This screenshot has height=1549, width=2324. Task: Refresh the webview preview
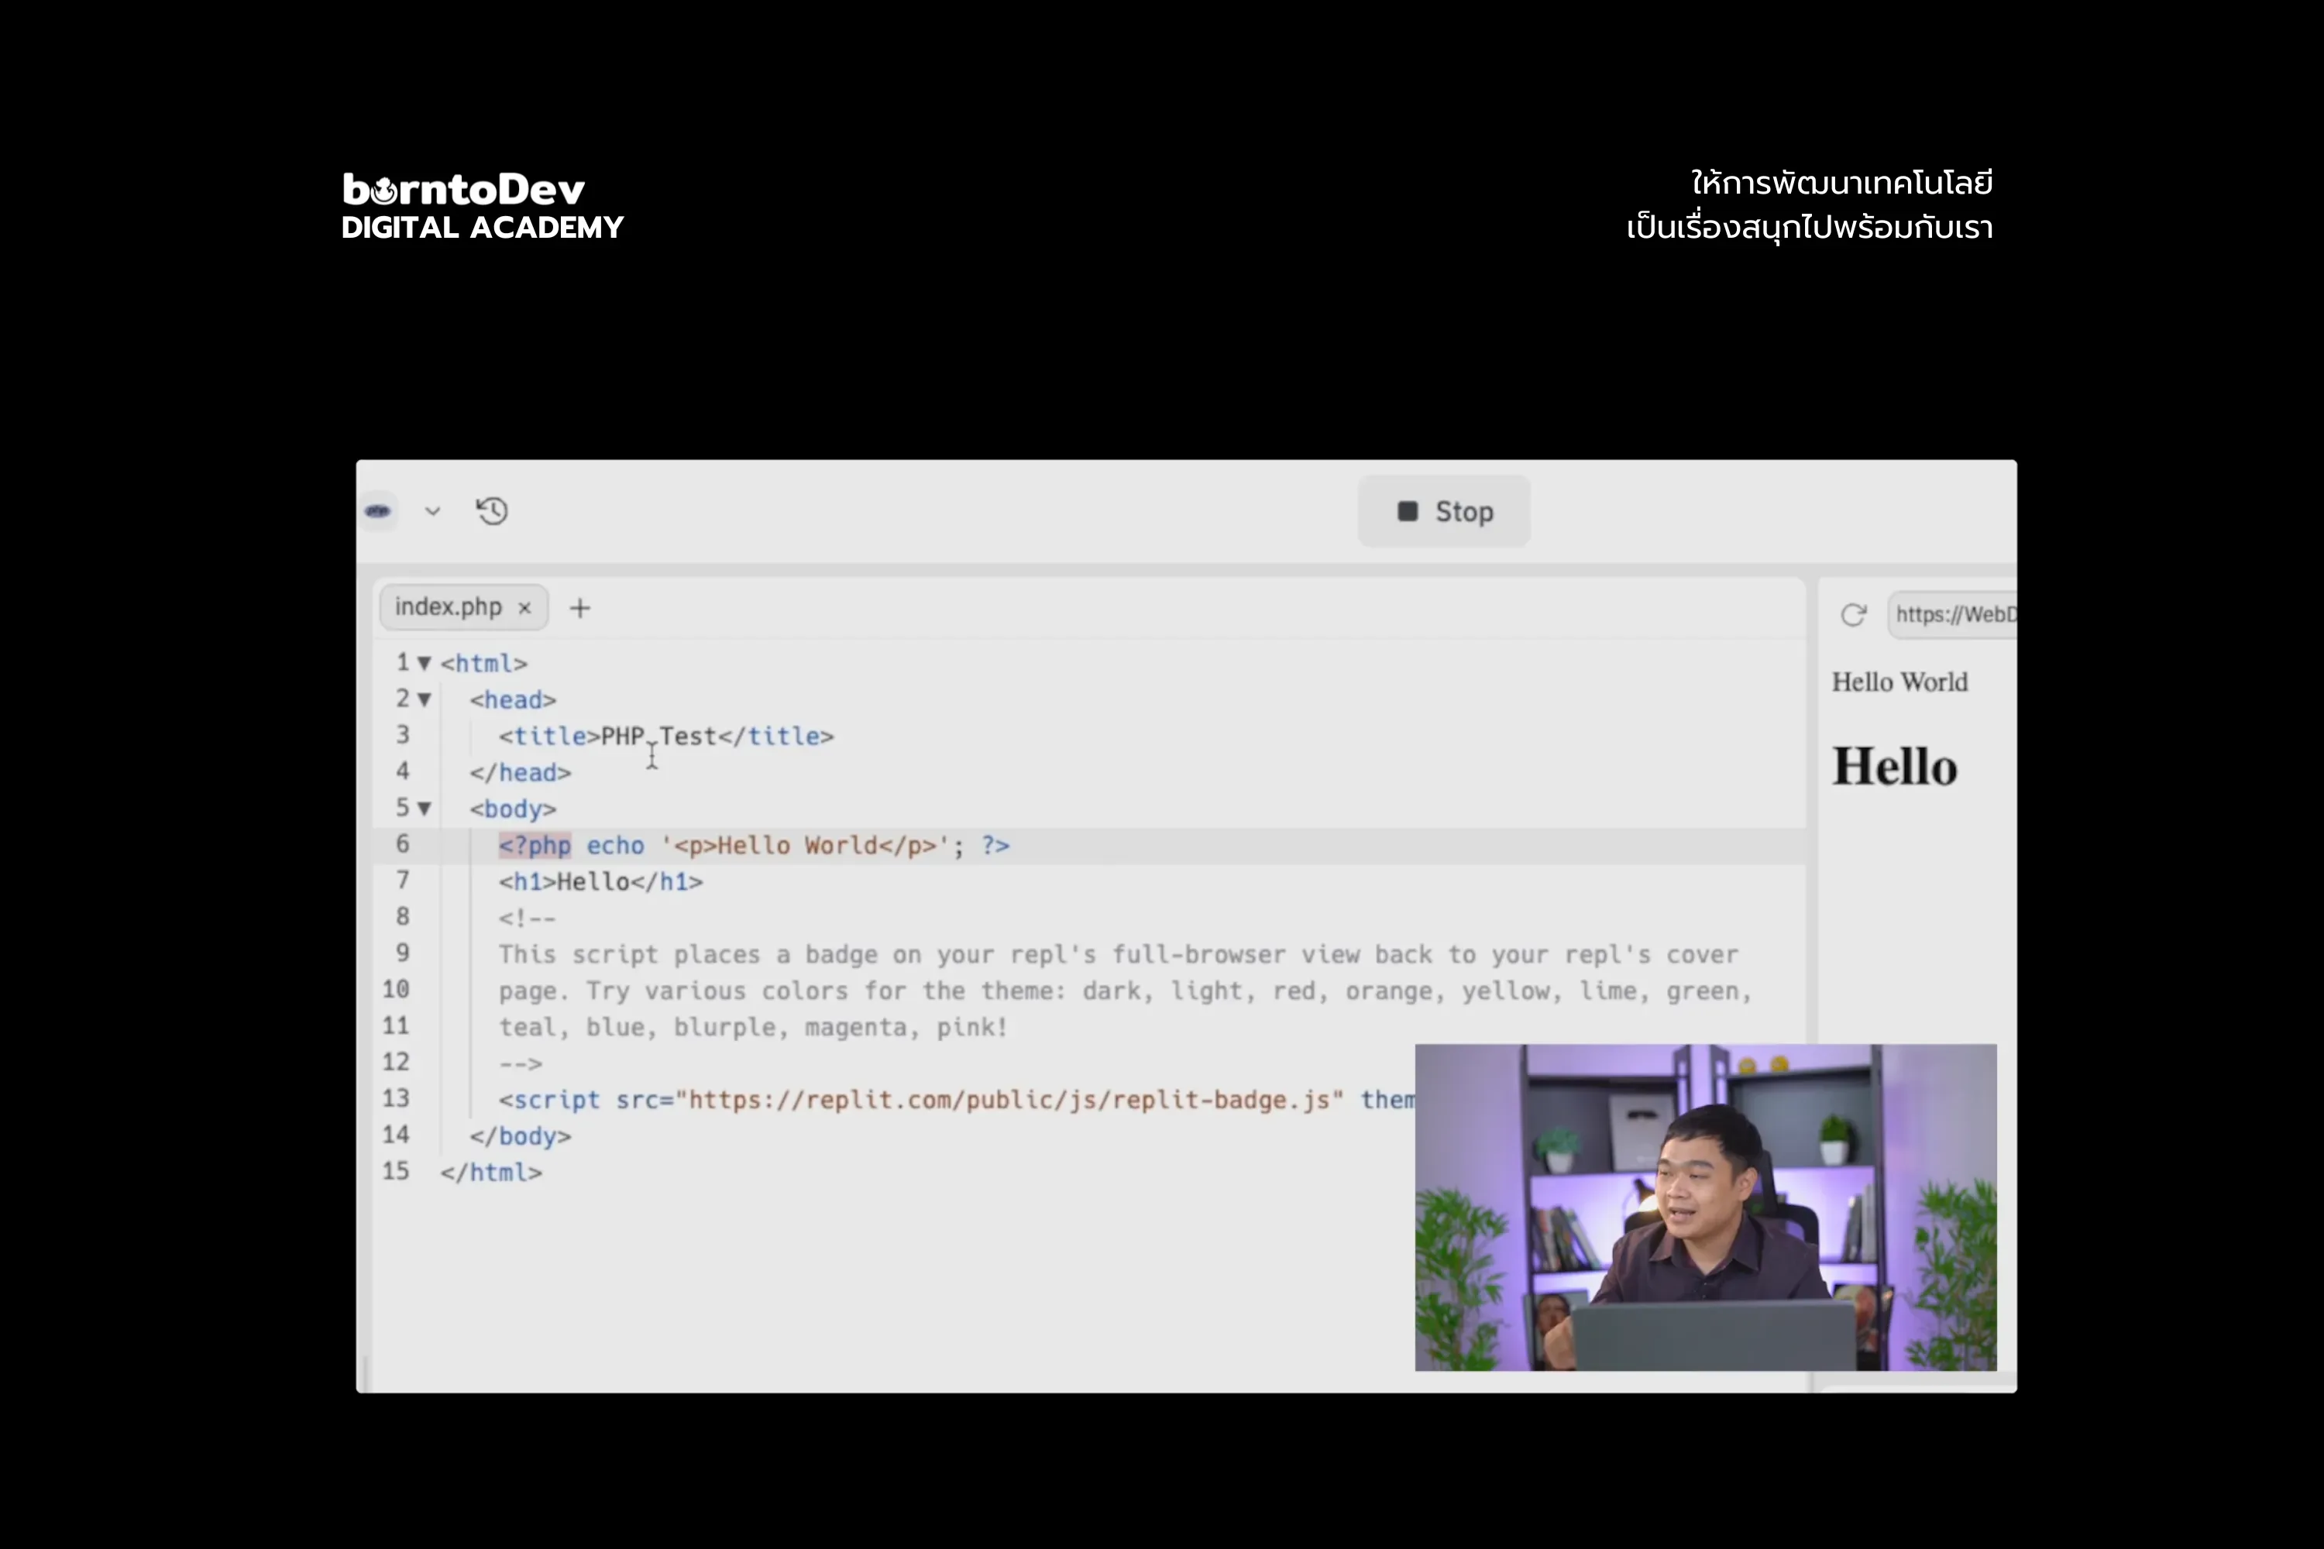pyautogui.click(x=1853, y=614)
